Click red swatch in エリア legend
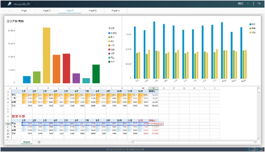 [109, 49]
